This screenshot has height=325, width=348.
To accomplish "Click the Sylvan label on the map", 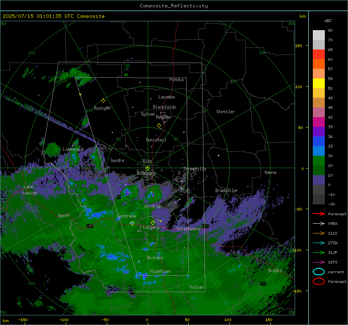I will pos(148,114).
